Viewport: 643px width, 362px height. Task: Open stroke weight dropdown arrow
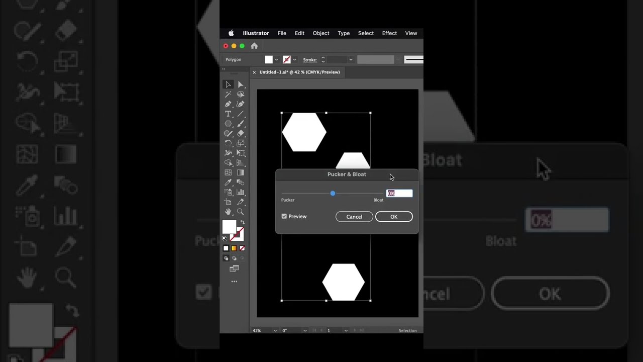point(351,60)
